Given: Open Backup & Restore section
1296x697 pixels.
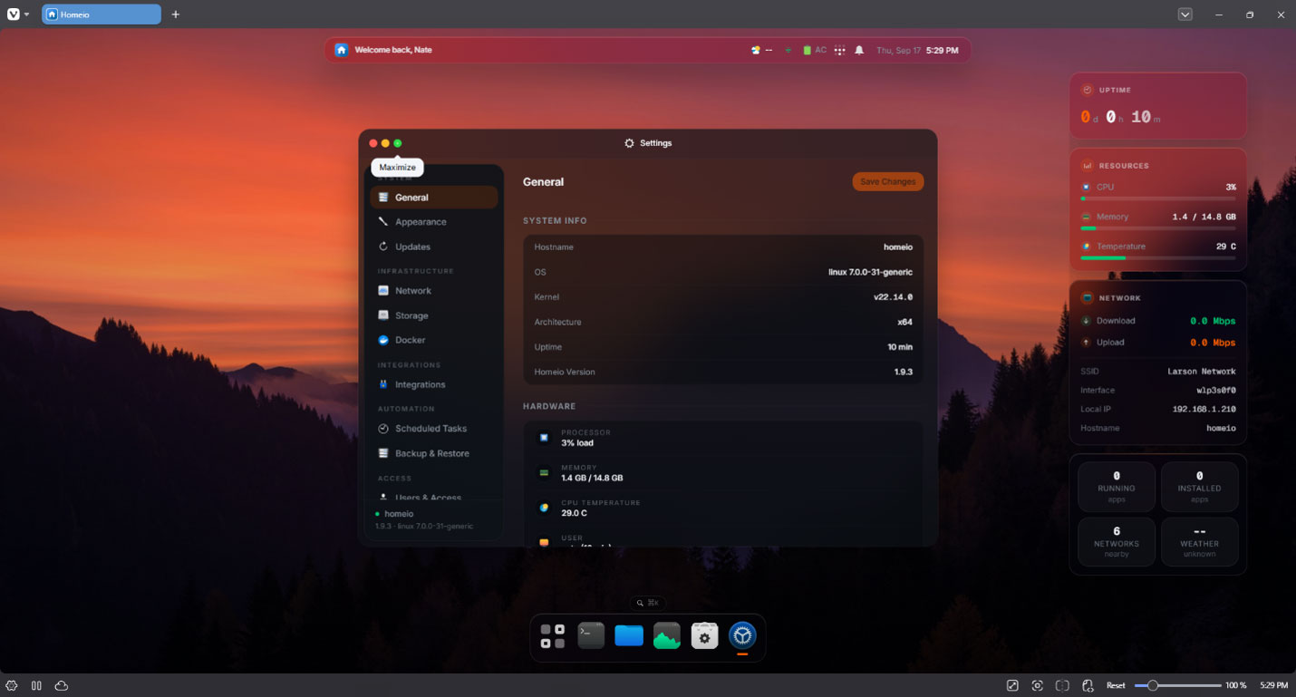Looking at the screenshot, I should coord(434,453).
